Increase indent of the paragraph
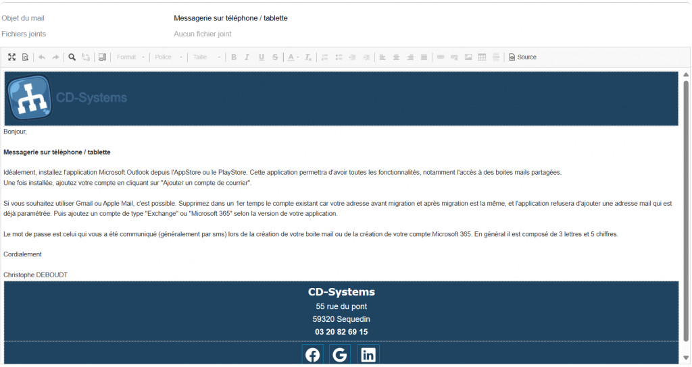This screenshot has height=367, width=692. click(x=366, y=57)
